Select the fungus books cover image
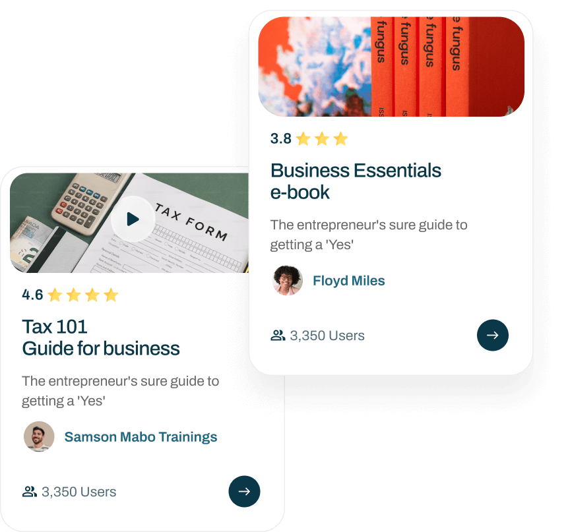The width and height of the screenshot is (570, 532). click(x=391, y=67)
